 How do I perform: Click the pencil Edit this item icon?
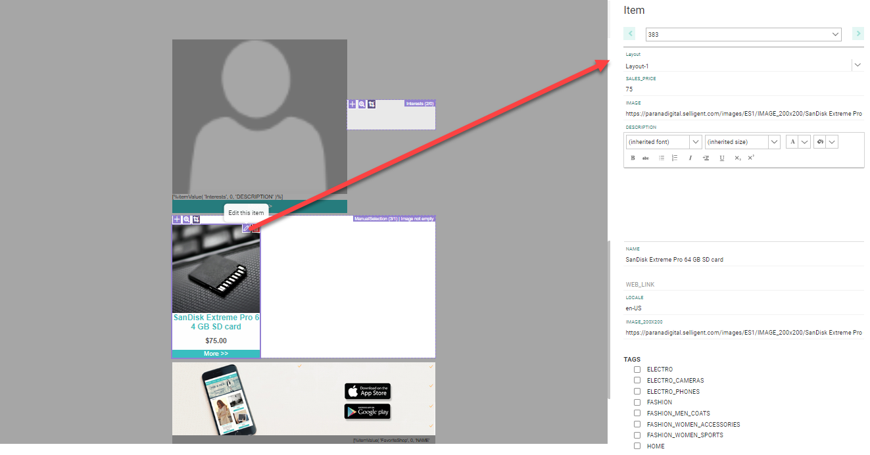247,228
